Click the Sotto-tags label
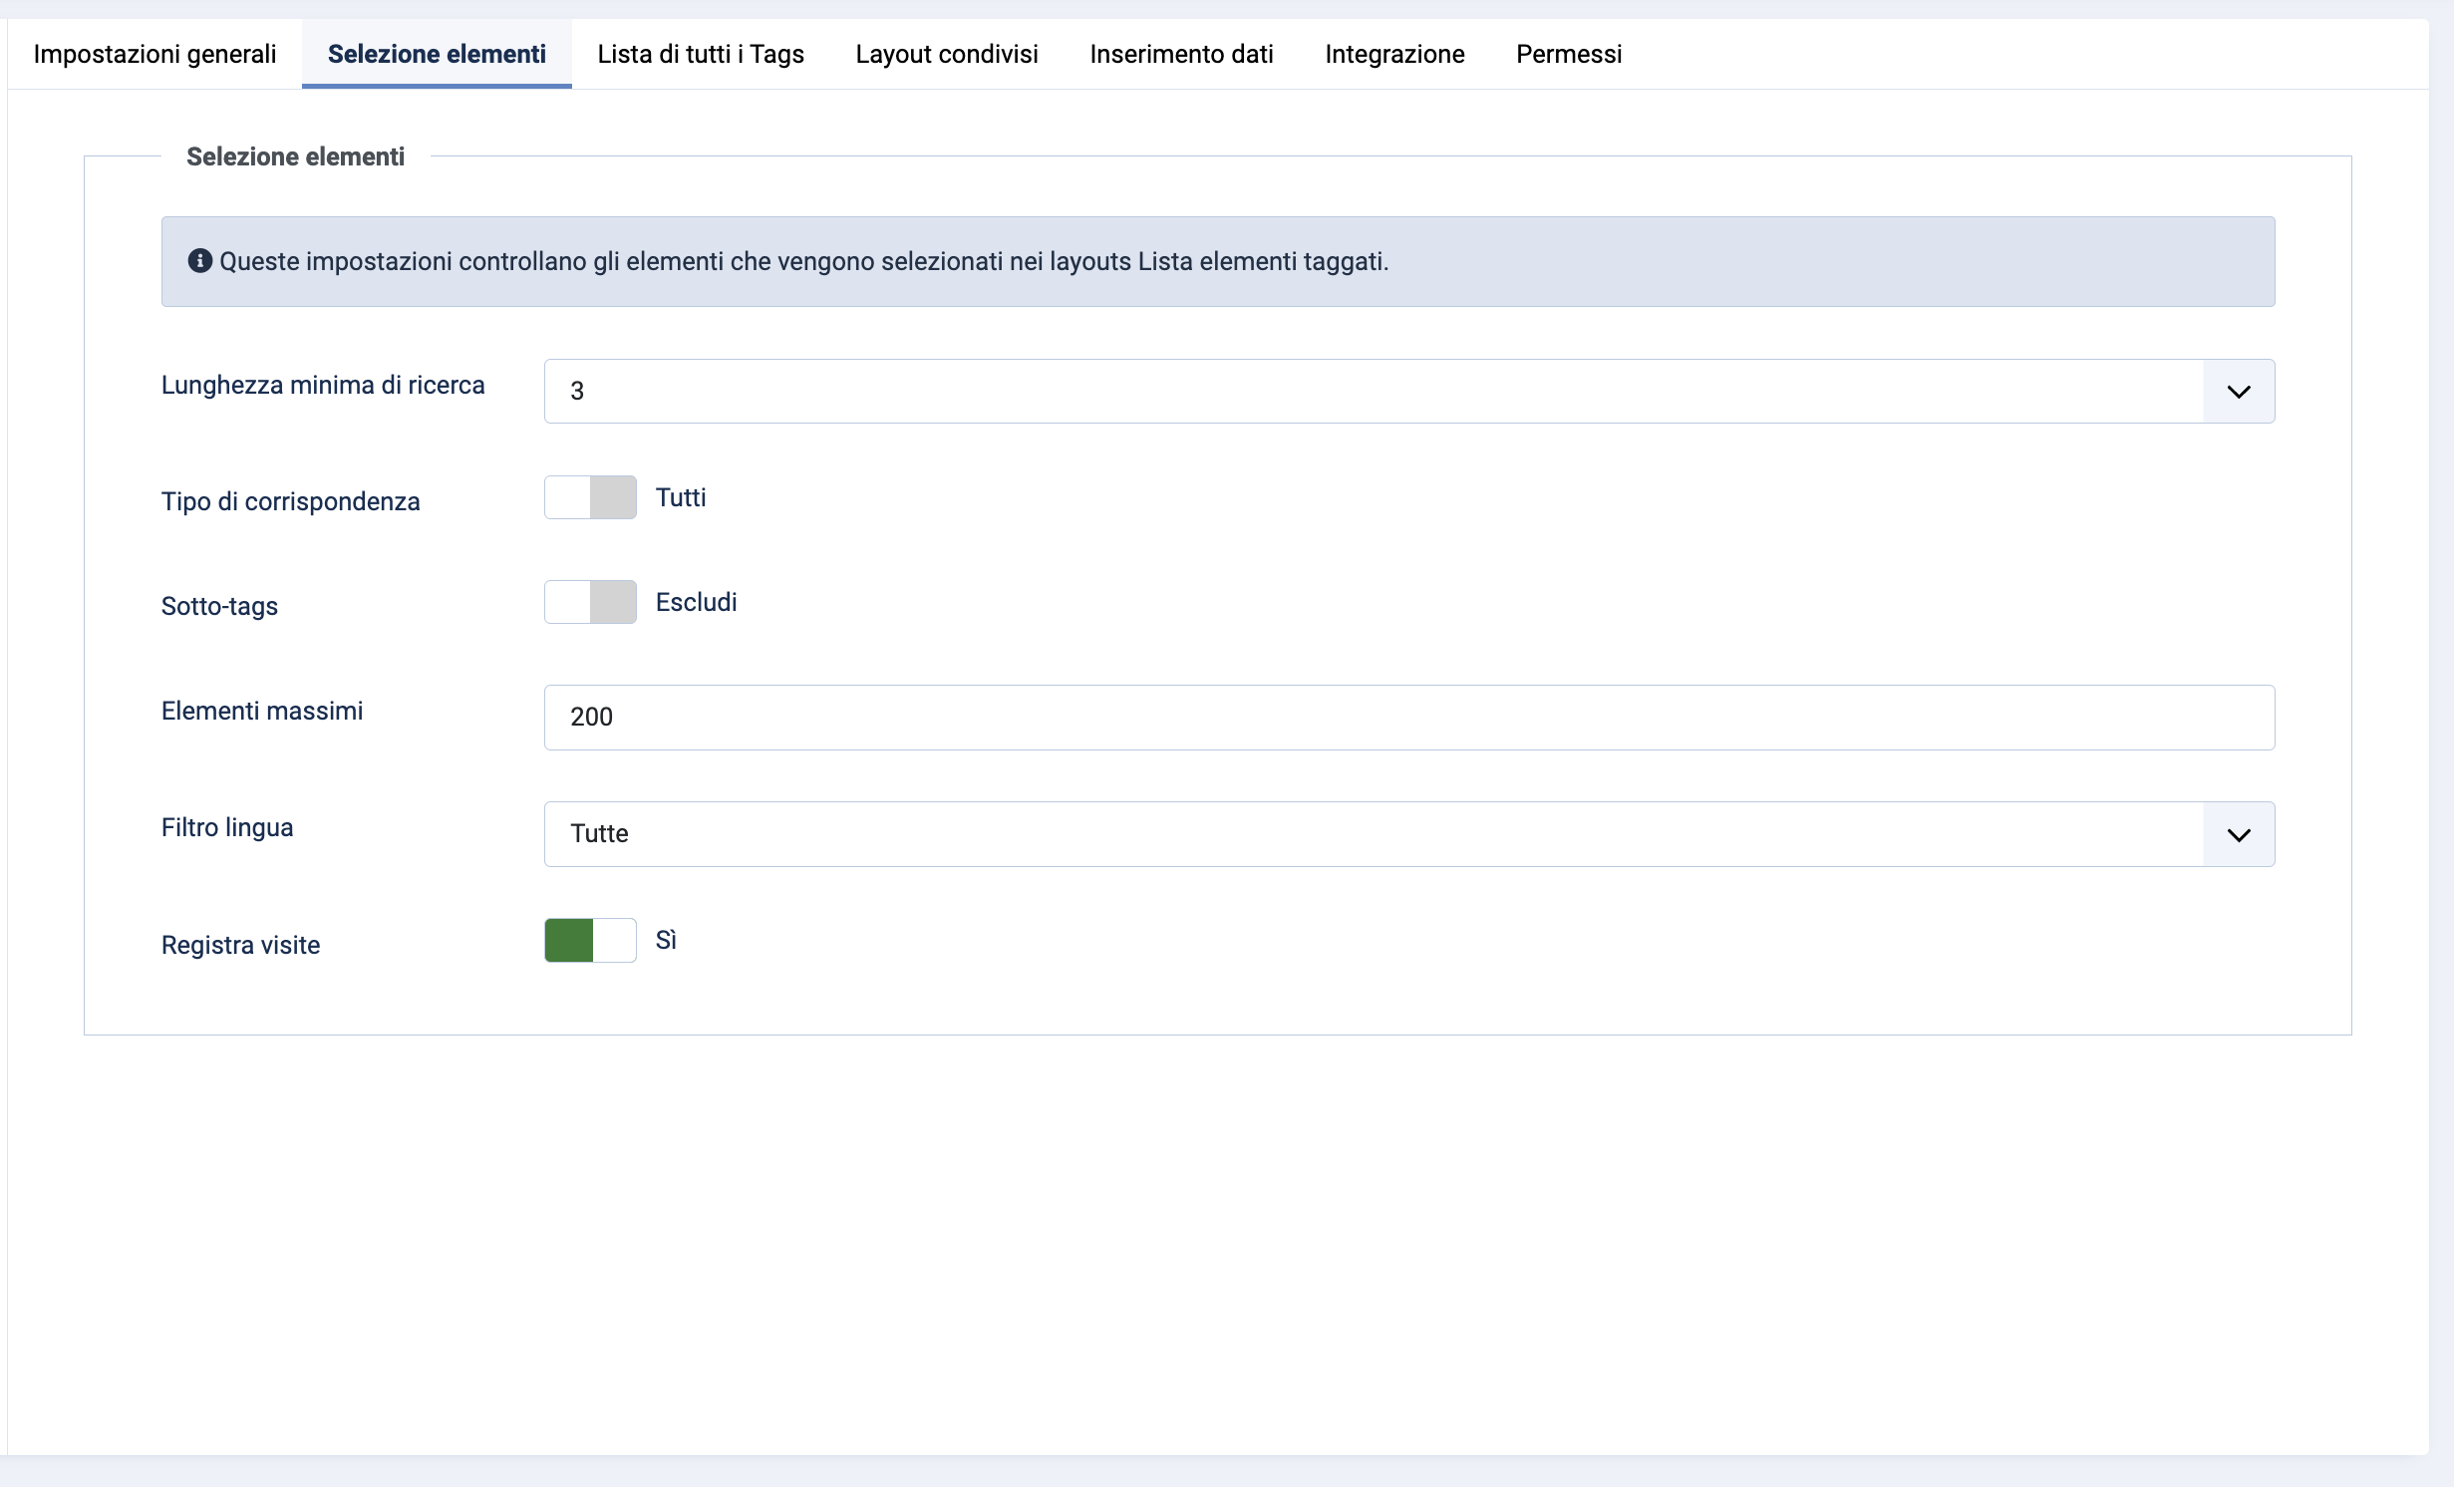The width and height of the screenshot is (2454, 1487). click(219, 606)
